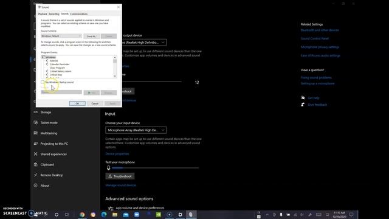Open the input device dropdown in Settings
The height and width of the screenshot is (219, 389).
(x=136, y=130)
